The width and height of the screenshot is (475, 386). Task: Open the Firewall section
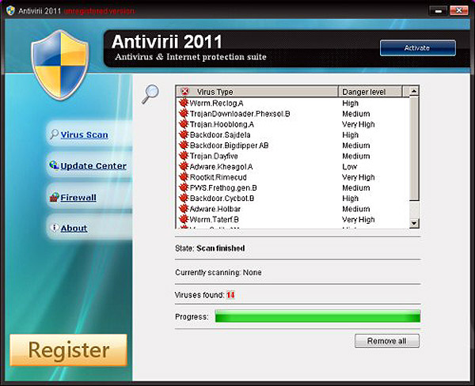pyautogui.click(x=78, y=198)
